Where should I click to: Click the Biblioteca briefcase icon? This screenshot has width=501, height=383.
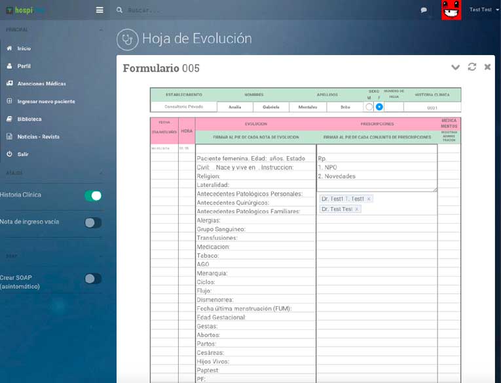[x=9, y=119]
